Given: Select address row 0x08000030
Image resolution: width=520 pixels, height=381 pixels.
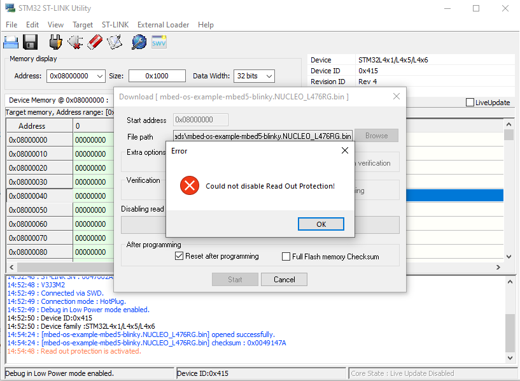Looking at the screenshot, I should tap(39, 182).
